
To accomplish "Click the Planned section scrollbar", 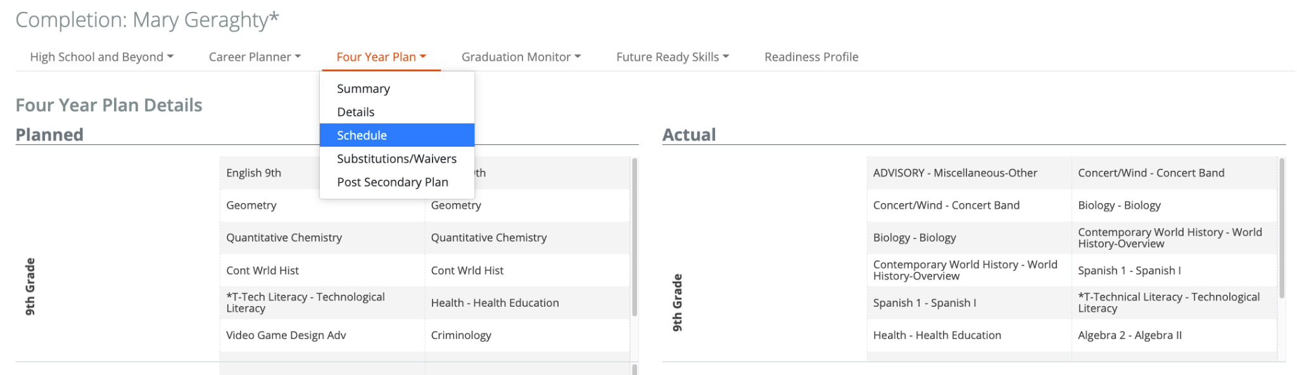I will coord(634,237).
